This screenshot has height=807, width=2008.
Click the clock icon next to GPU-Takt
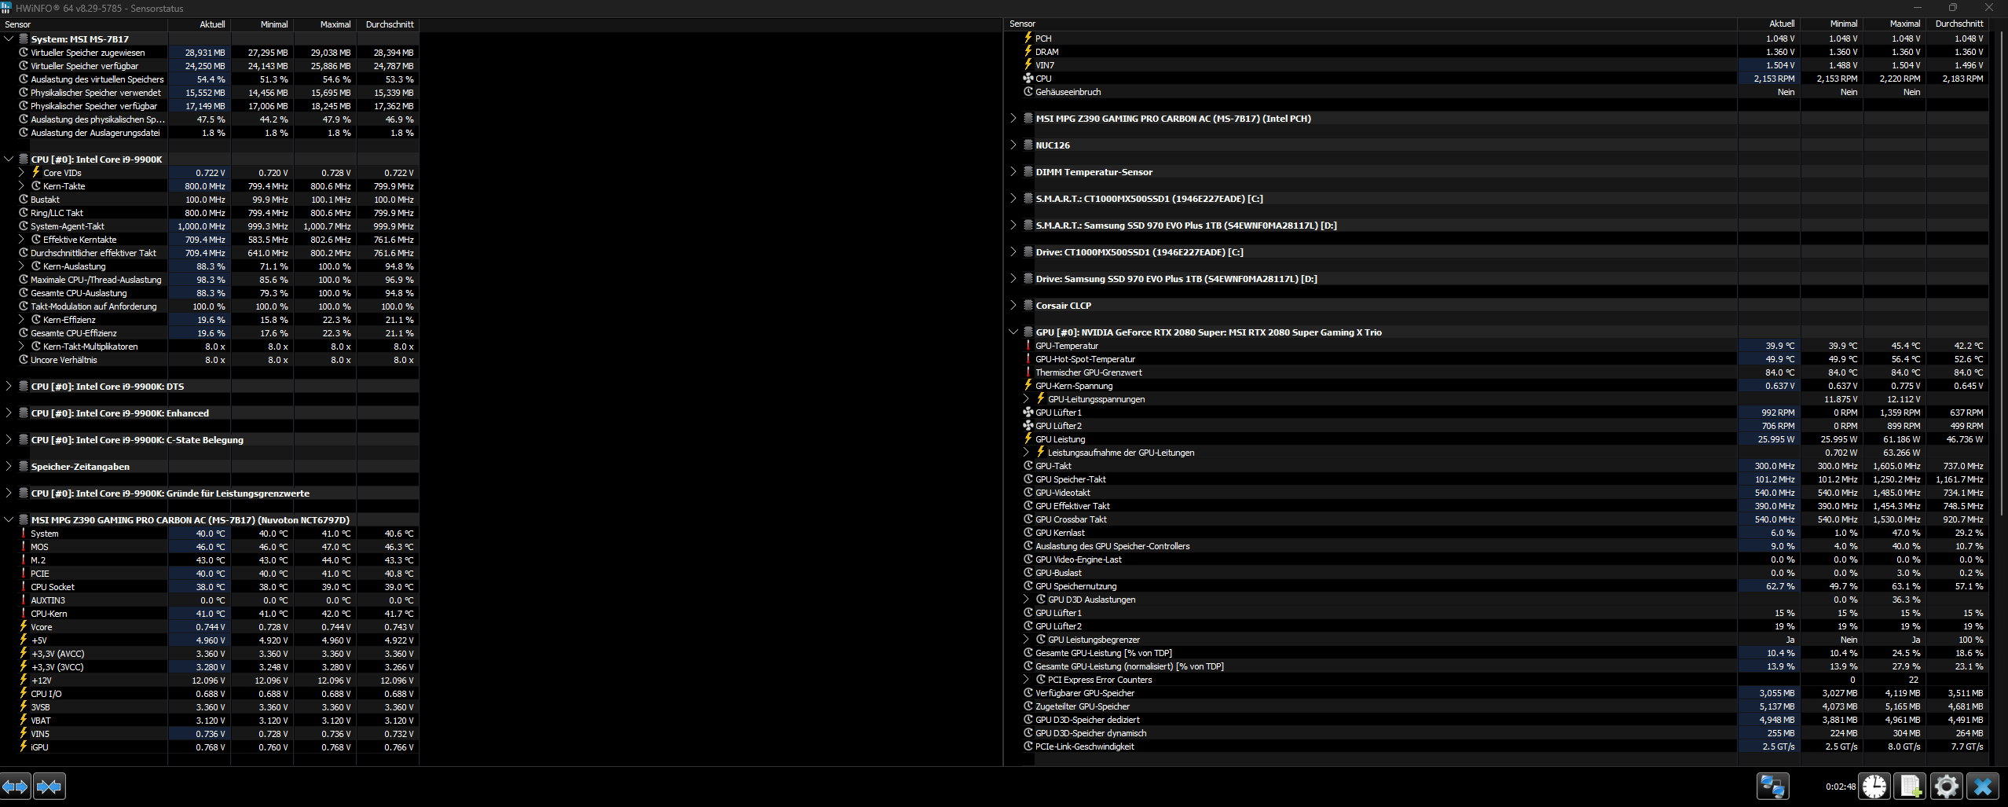tap(1028, 466)
